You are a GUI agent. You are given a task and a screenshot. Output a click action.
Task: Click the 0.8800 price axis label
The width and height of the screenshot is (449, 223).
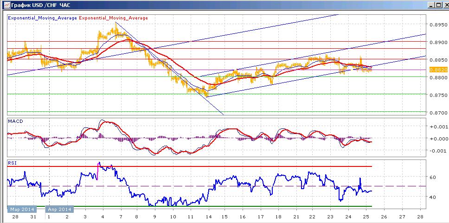pyautogui.click(x=438, y=77)
